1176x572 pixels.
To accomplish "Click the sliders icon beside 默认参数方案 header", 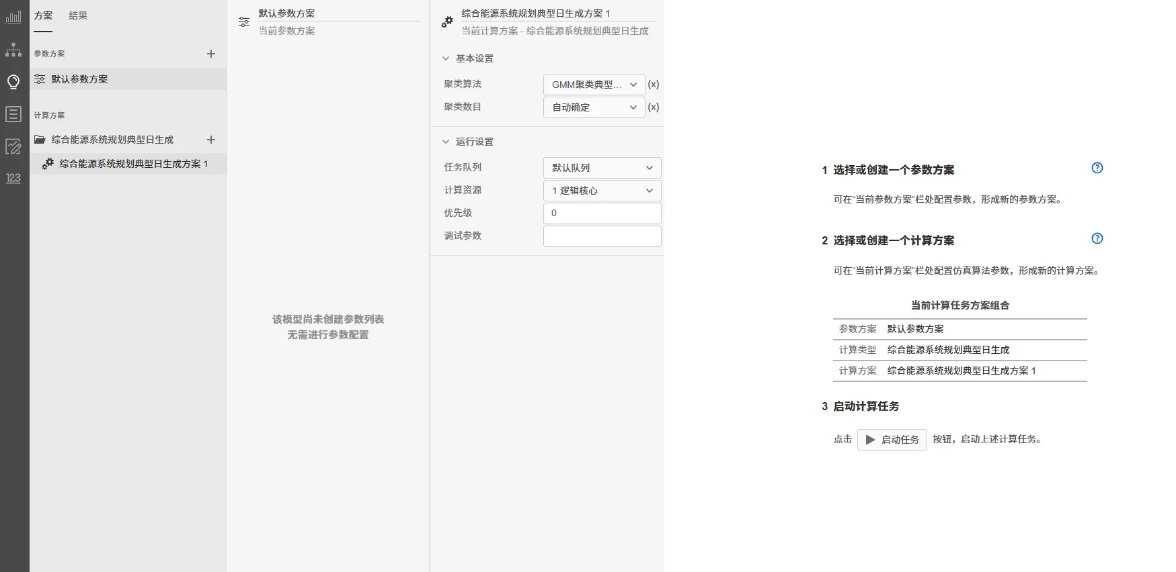I will tap(244, 22).
